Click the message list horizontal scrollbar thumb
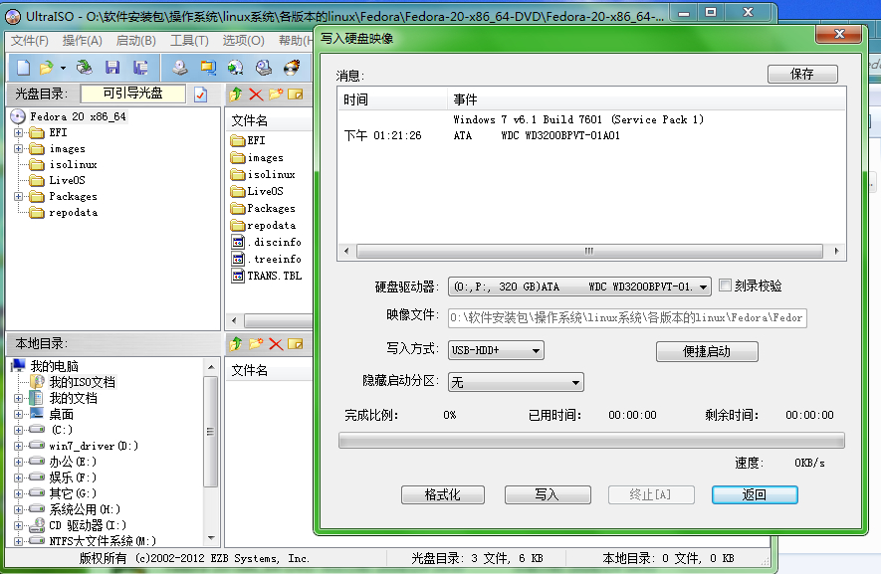The width and height of the screenshot is (881, 574). (x=589, y=251)
